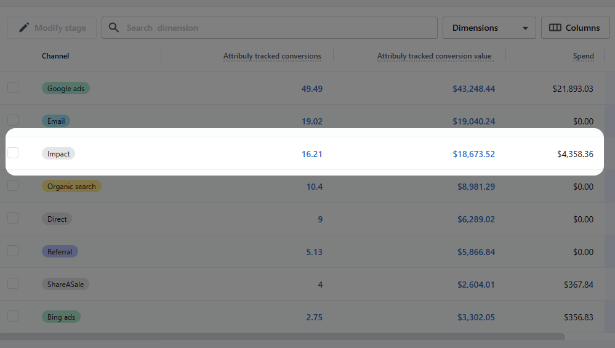Select ShareASale spend $367.84
The width and height of the screenshot is (615, 348).
point(579,285)
